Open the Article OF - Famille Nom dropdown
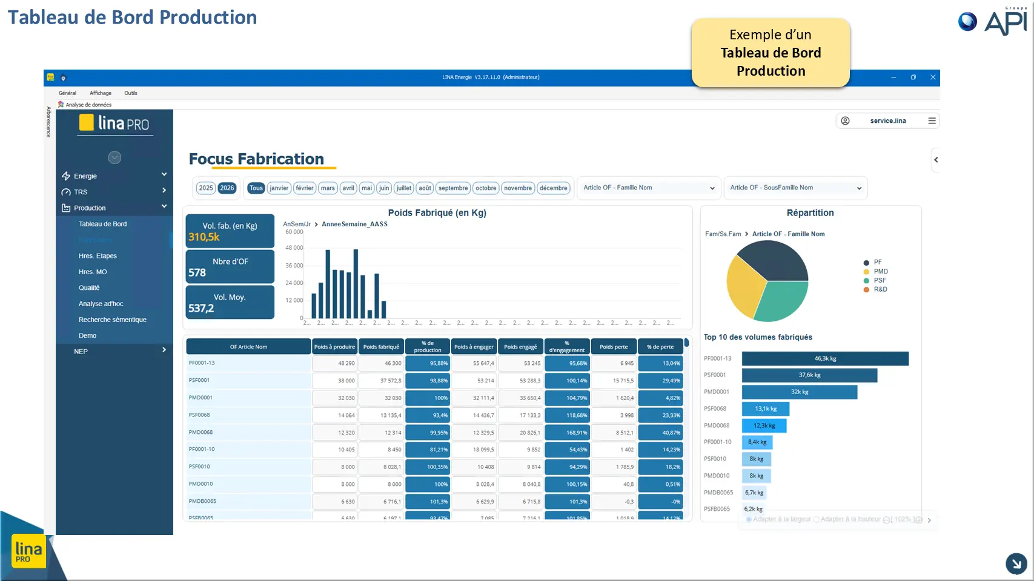The image size is (1034, 581). [649, 188]
